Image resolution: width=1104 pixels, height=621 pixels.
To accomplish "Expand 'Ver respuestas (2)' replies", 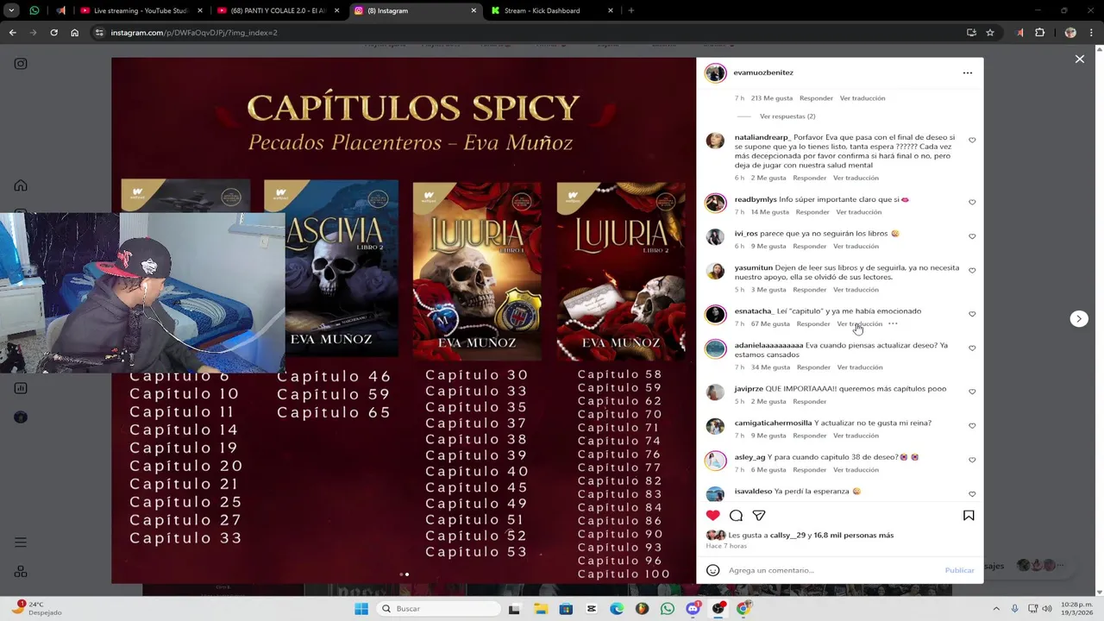I will click(787, 116).
